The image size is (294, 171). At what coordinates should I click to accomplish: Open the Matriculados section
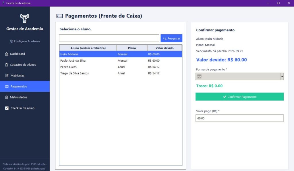point(25,97)
